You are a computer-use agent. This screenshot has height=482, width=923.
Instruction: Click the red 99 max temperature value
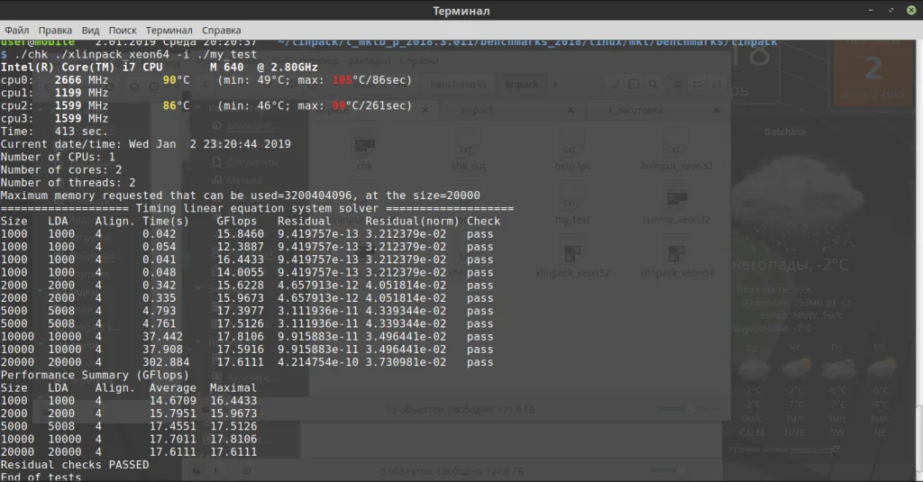click(339, 106)
